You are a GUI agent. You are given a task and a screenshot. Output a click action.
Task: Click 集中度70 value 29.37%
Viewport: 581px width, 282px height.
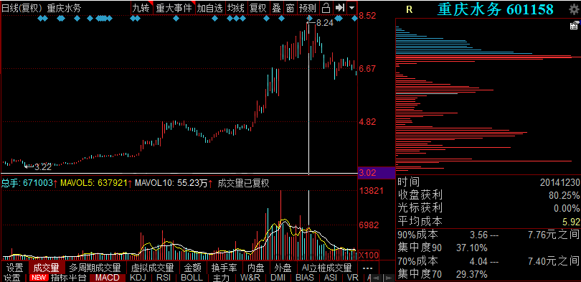(x=472, y=275)
